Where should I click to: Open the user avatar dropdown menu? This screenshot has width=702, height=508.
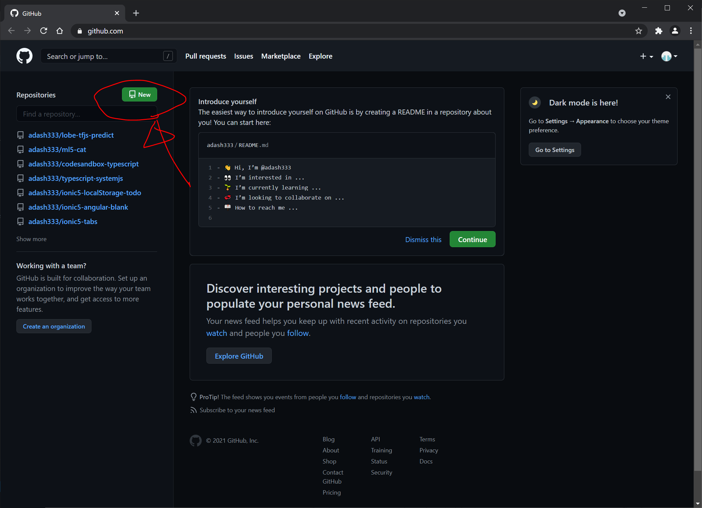point(669,56)
